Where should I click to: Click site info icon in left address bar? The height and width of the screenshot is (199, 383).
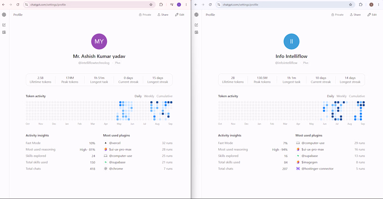tap(26, 5)
